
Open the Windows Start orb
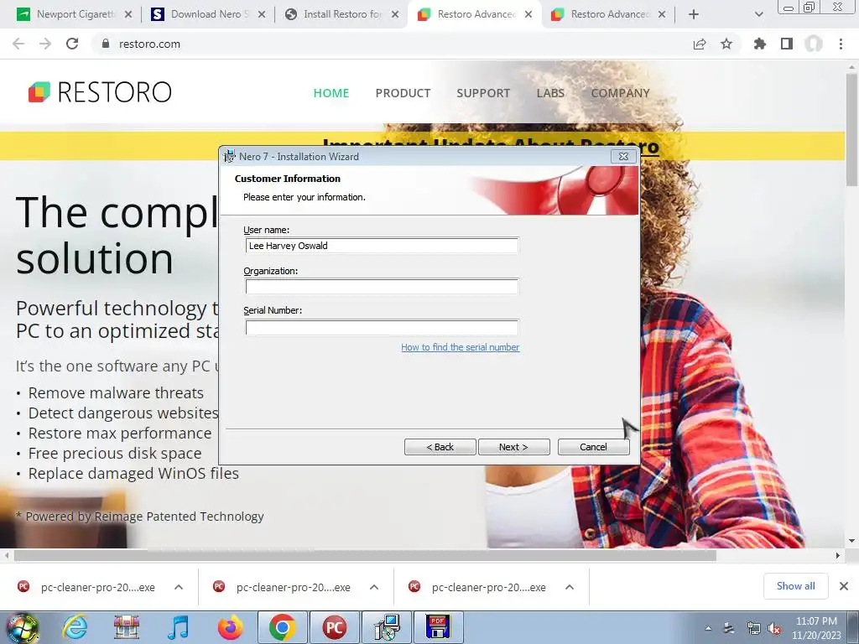click(x=23, y=627)
